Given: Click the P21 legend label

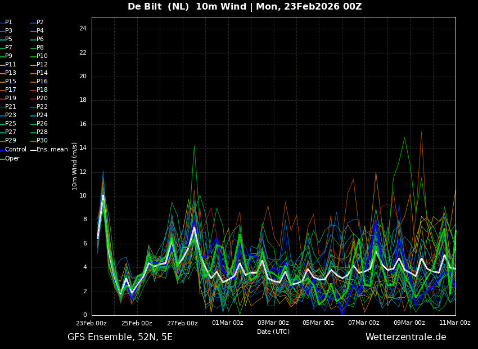Looking at the screenshot, I should (10, 107).
